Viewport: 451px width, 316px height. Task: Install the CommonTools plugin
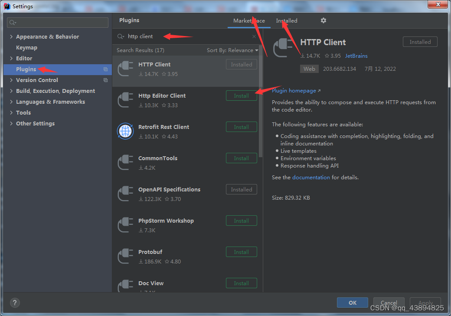click(x=241, y=158)
